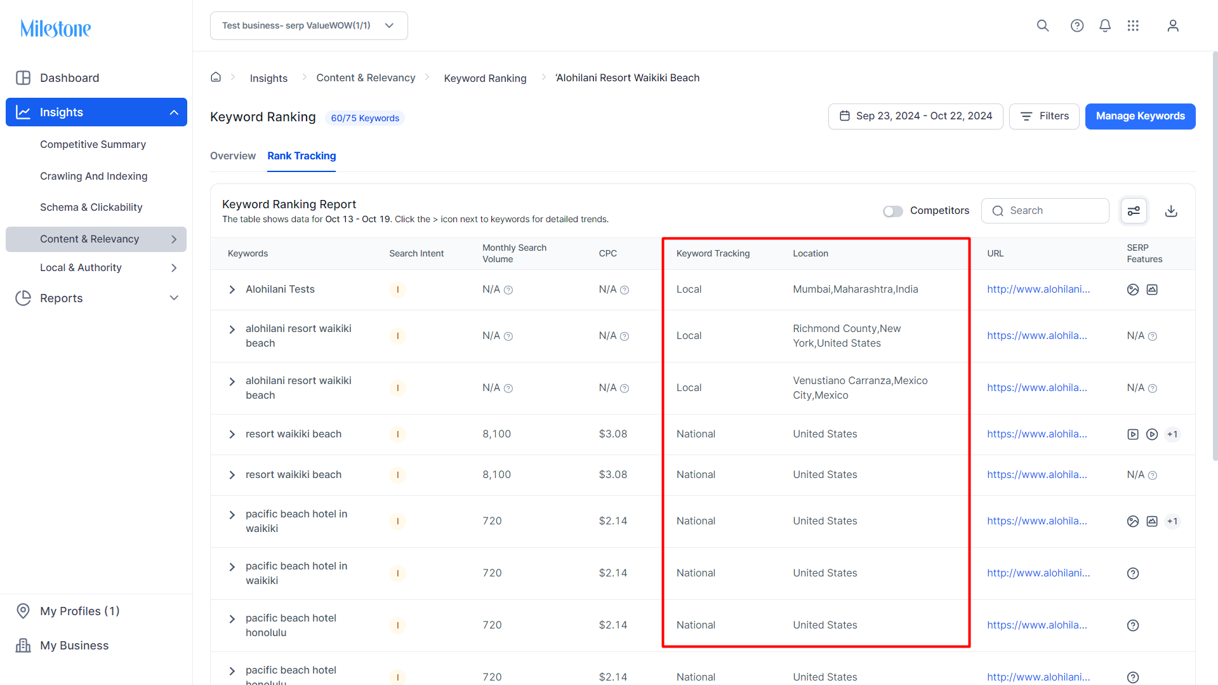This screenshot has height=685, width=1218.
Task: Click Monthly Search Volume info icon for Alohilani Tests
Action: coord(508,290)
